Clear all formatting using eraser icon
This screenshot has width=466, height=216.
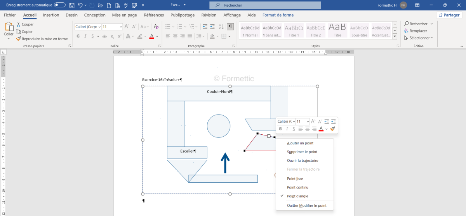click(x=156, y=27)
